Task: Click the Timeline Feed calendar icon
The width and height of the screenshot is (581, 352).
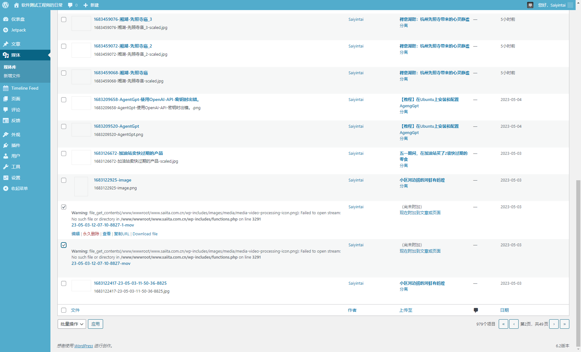Action: pos(6,88)
